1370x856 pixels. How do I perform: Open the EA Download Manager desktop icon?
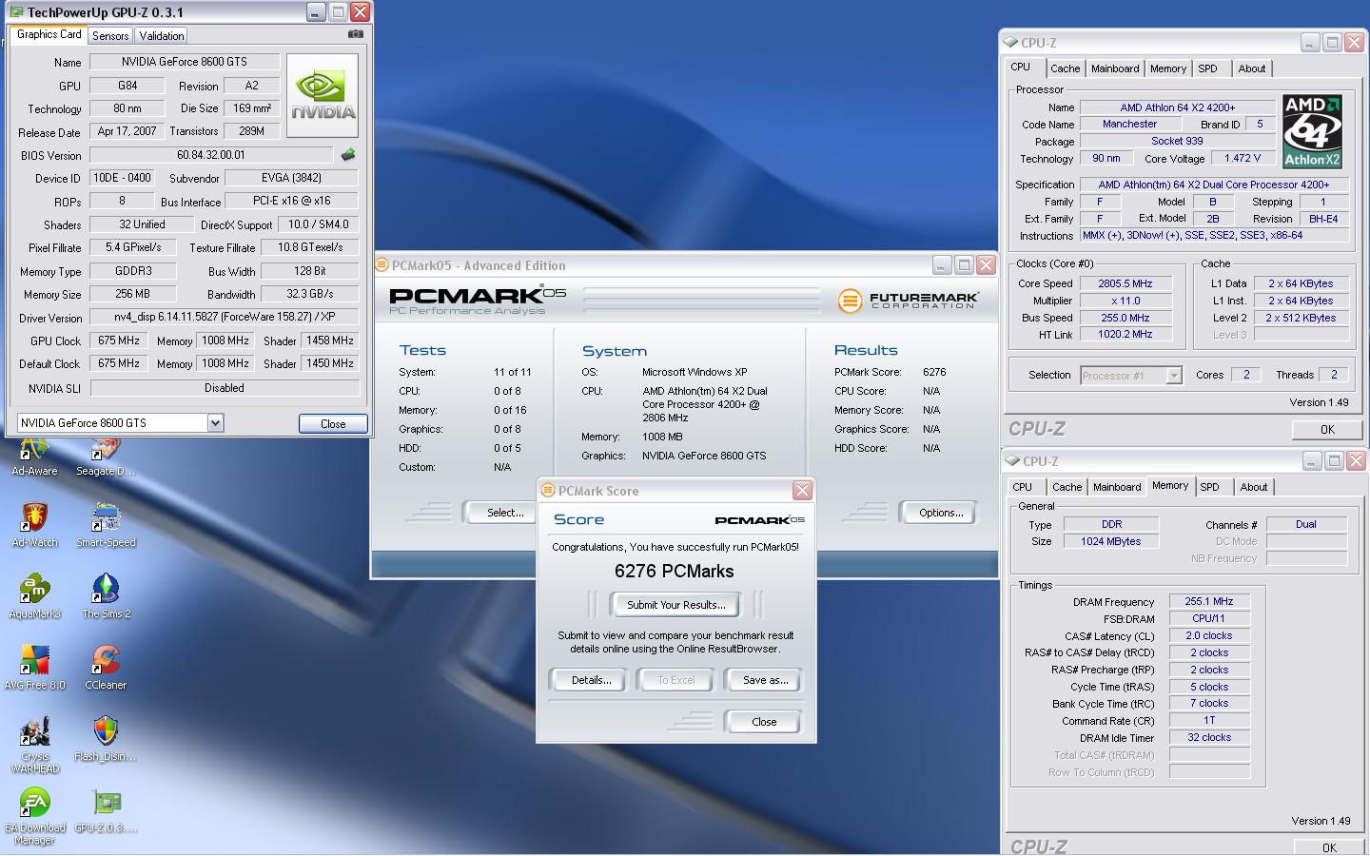click(34, 816)
